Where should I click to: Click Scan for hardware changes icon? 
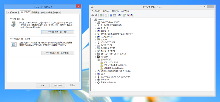pyautogui.click(x=119, y=15)
